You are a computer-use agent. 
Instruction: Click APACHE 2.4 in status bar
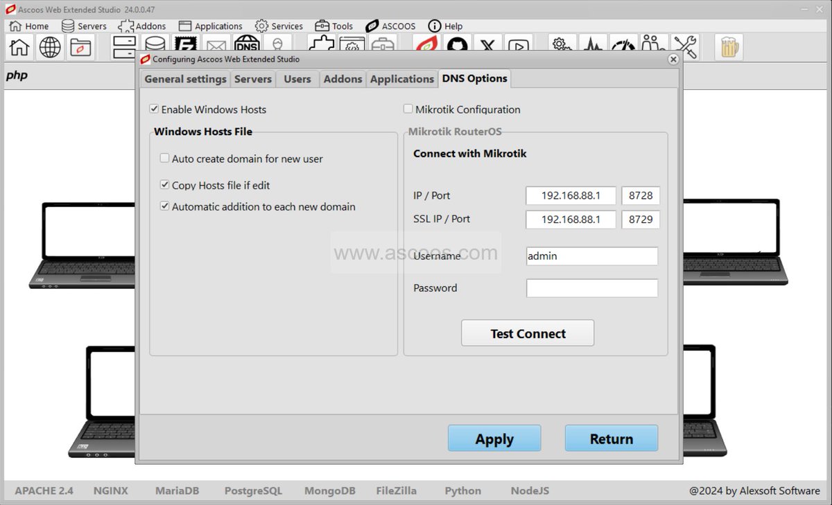click(44, 490)
